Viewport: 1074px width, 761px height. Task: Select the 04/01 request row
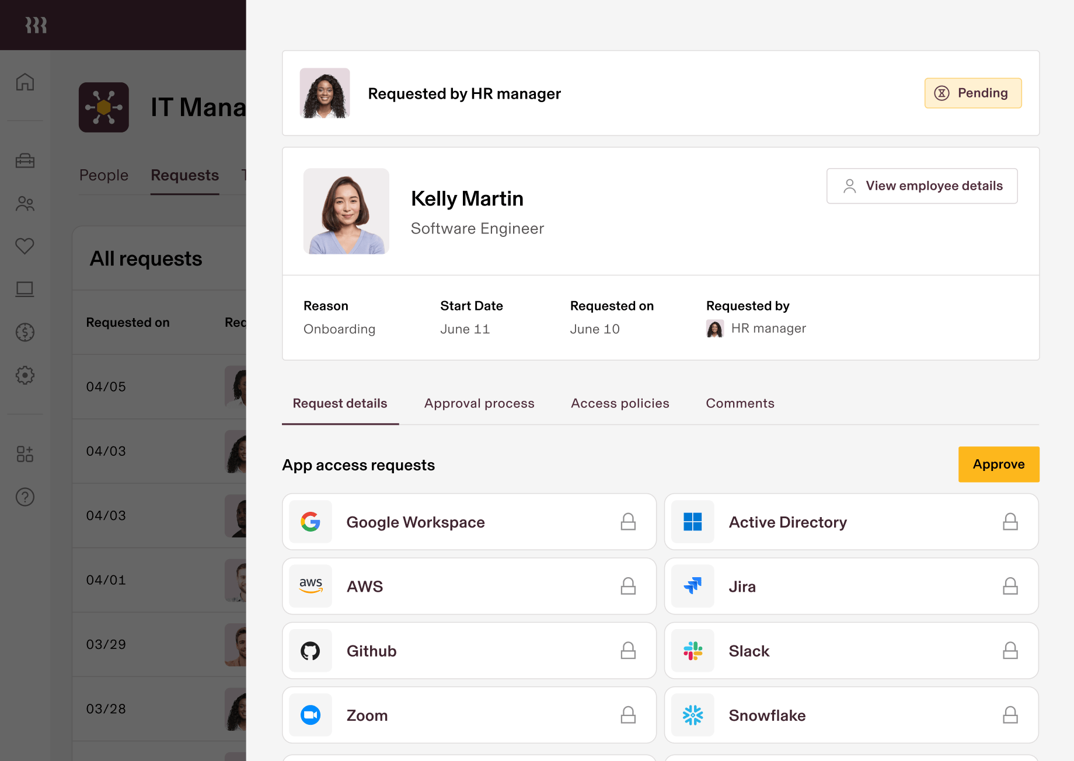(x=159, y=580)
